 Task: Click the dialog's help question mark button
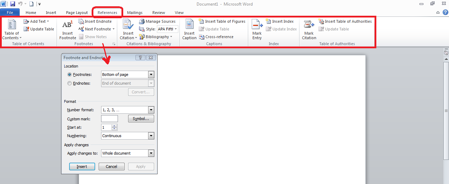point(140,58)
